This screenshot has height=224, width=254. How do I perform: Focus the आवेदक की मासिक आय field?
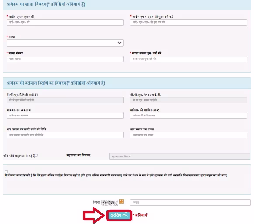point(189,115)
